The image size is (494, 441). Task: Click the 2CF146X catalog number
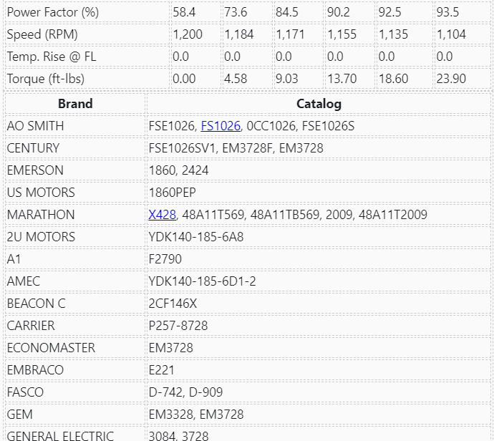[173, 304]
